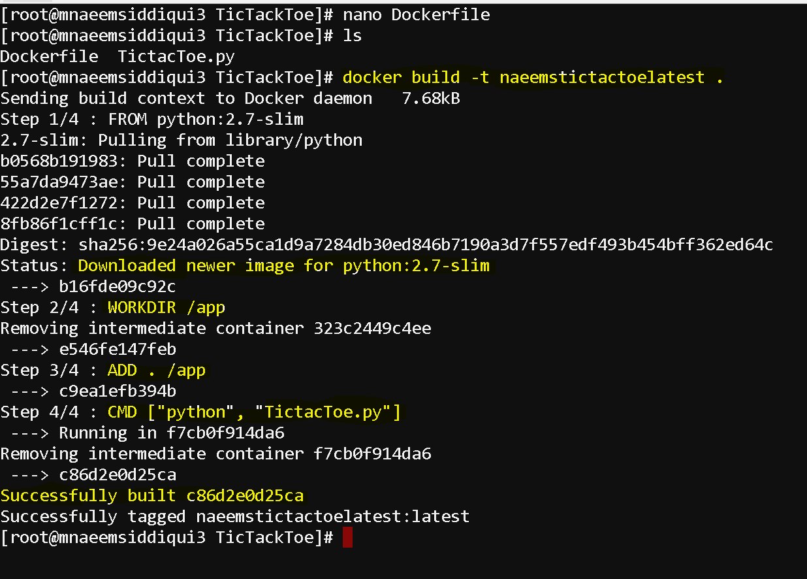Click the 'b0568b191983: Pull complete' line

tap(133, 161)
